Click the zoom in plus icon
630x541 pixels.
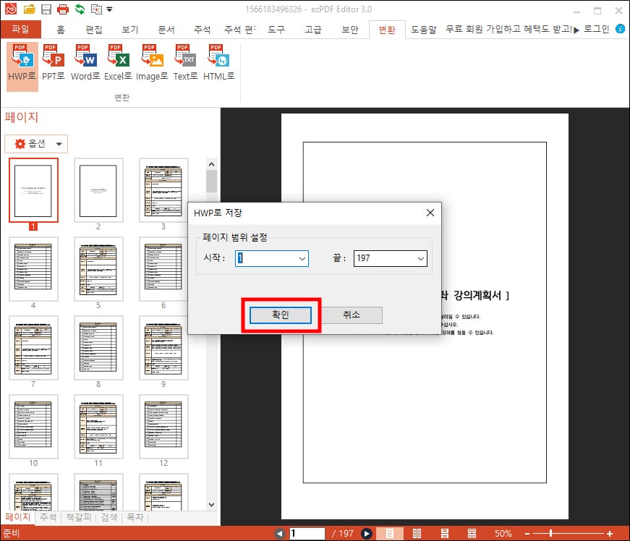tap(610, 534)
